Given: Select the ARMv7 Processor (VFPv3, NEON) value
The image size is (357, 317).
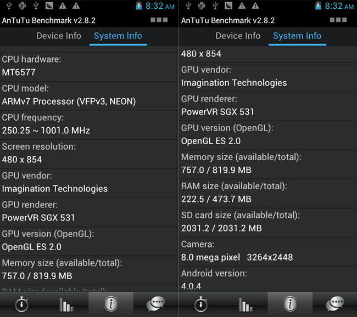Looking at the screenshot, I should tap(69, 101).
